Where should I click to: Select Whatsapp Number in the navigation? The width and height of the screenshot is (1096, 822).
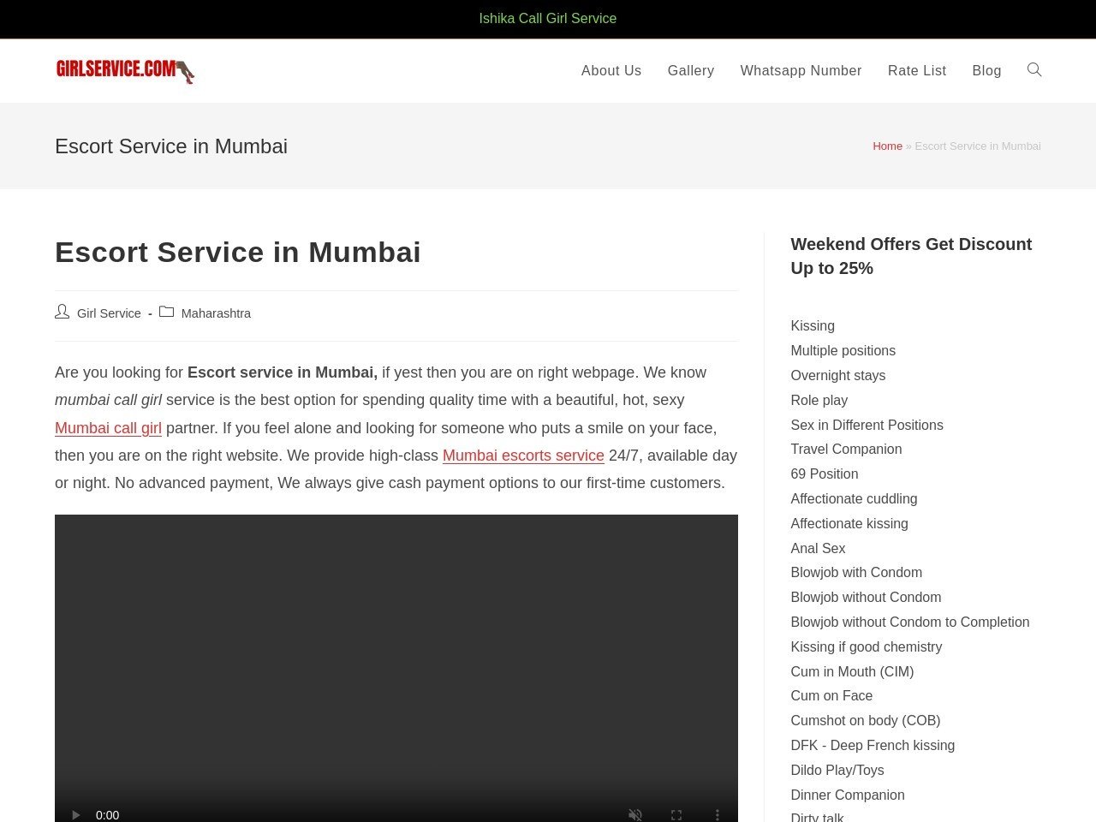click(801, 70)
